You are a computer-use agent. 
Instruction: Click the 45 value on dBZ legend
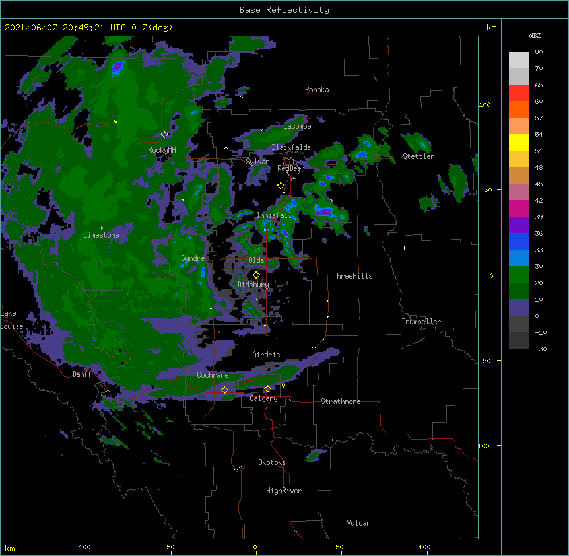[539, 184]
